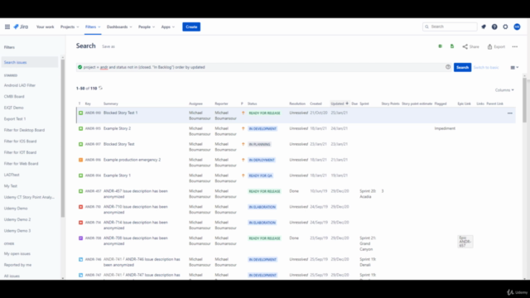
Task: Open row actions menu for ANDR-990
Action: 510,113
